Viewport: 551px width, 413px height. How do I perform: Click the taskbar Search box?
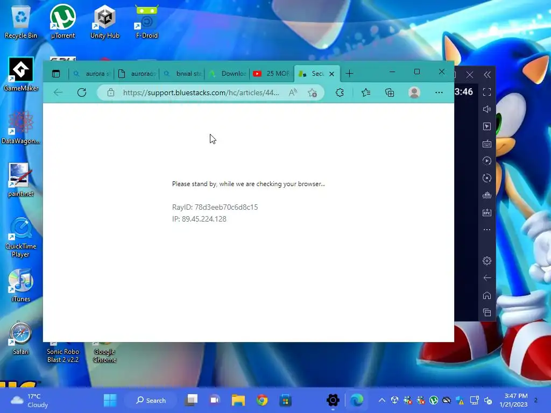click(x=151, y=400)
